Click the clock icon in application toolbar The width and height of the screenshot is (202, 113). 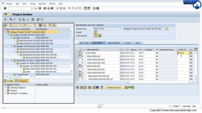[42, 19]
